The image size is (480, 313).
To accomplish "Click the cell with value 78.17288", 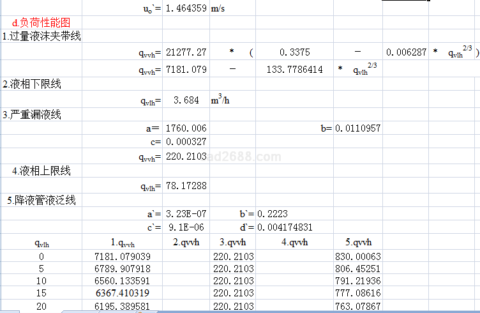I will pos(186,186).
